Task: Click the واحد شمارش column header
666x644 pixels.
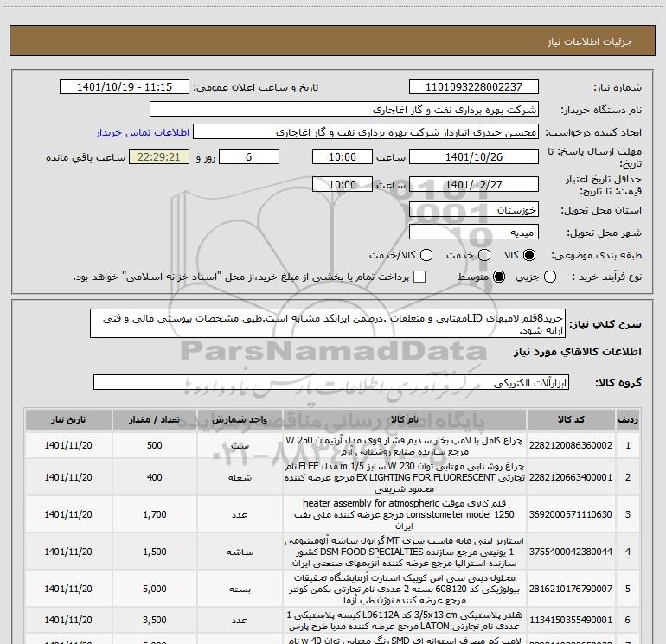Action: click(240, 419)
